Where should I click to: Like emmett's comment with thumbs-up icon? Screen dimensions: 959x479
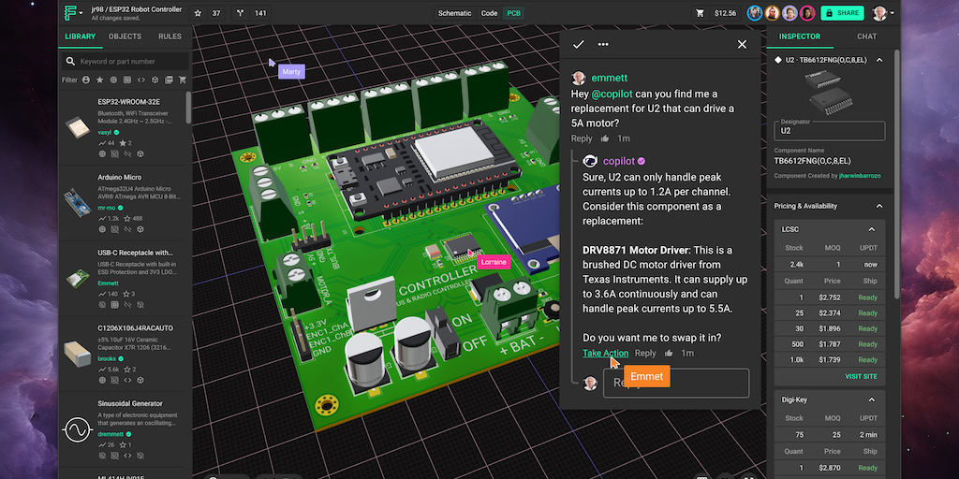tap(605, 138)
